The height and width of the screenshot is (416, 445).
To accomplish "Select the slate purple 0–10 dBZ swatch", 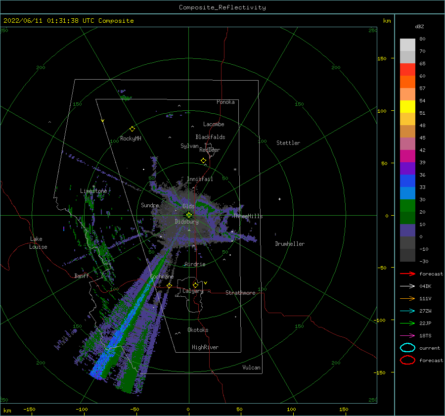I will point(407,231).
